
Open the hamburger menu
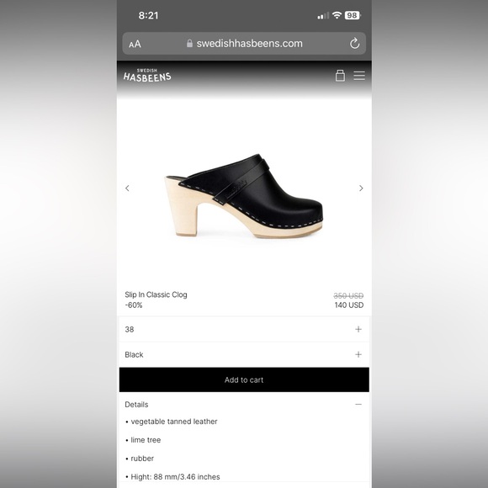click(359, 76)
